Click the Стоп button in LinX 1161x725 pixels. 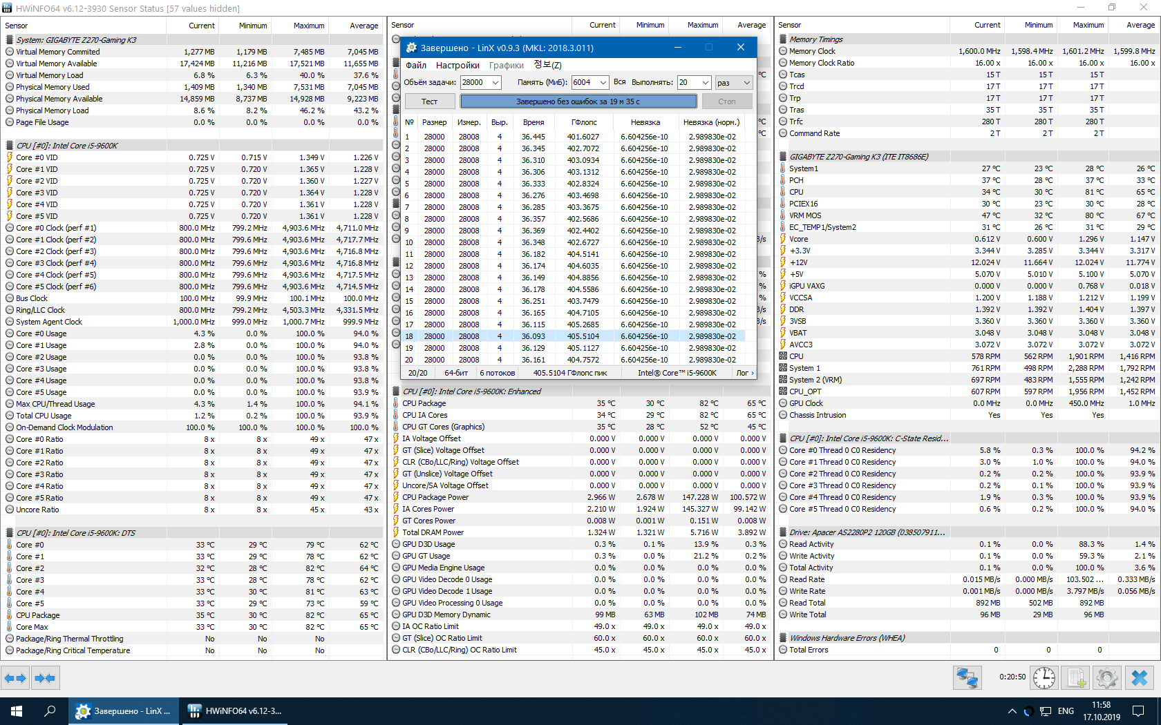coord(727,101)
